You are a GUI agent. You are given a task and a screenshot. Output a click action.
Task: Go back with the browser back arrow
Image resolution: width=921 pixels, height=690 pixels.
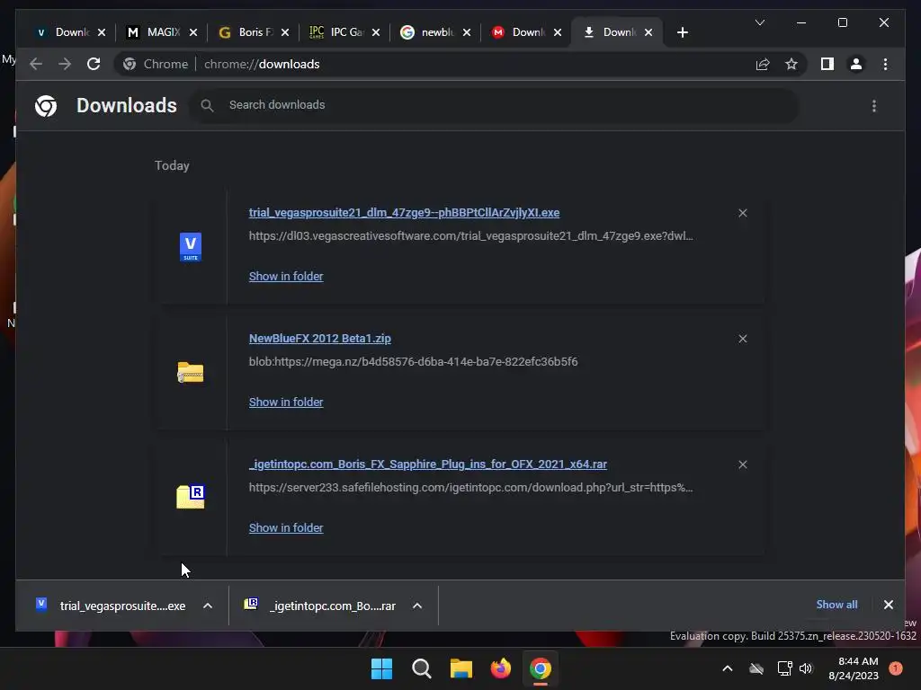coord(36,64)
